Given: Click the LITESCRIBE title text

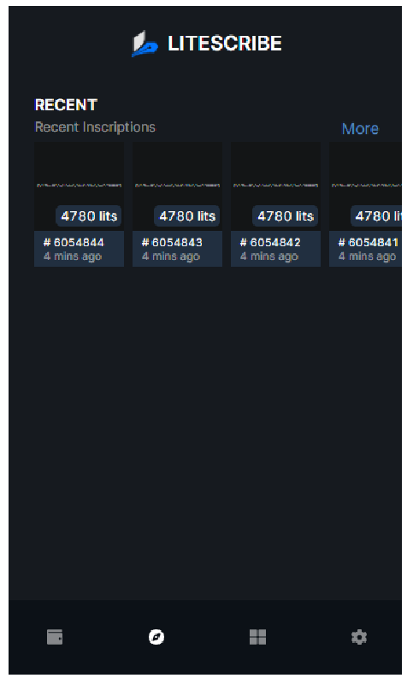Looking at the screenshot, I should pyautogui.click(x=225, y=44).
